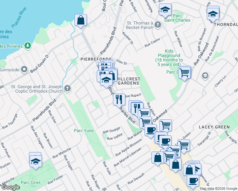The image size is (238, 191).
Task: Click the grocery cart marker east of Oakwood label
Action: [x=165, y=126]
